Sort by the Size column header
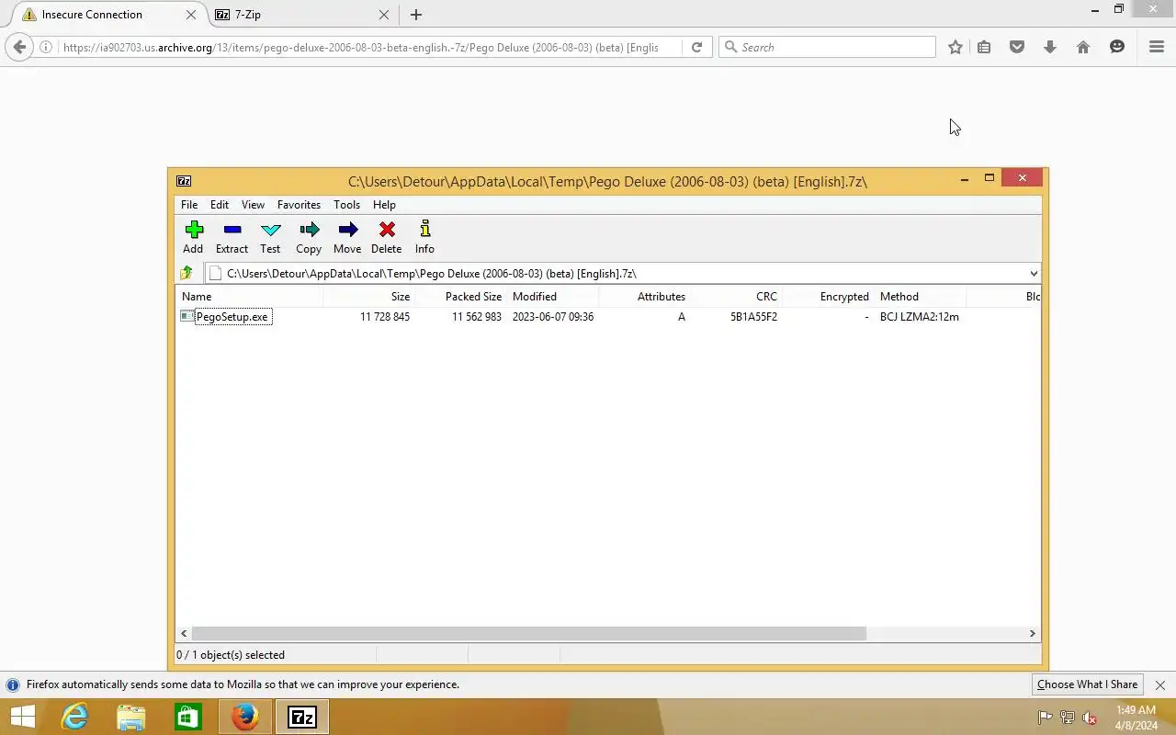This screenshot has width=1176, height=735. pyautogui.click(x=368, y=297)
